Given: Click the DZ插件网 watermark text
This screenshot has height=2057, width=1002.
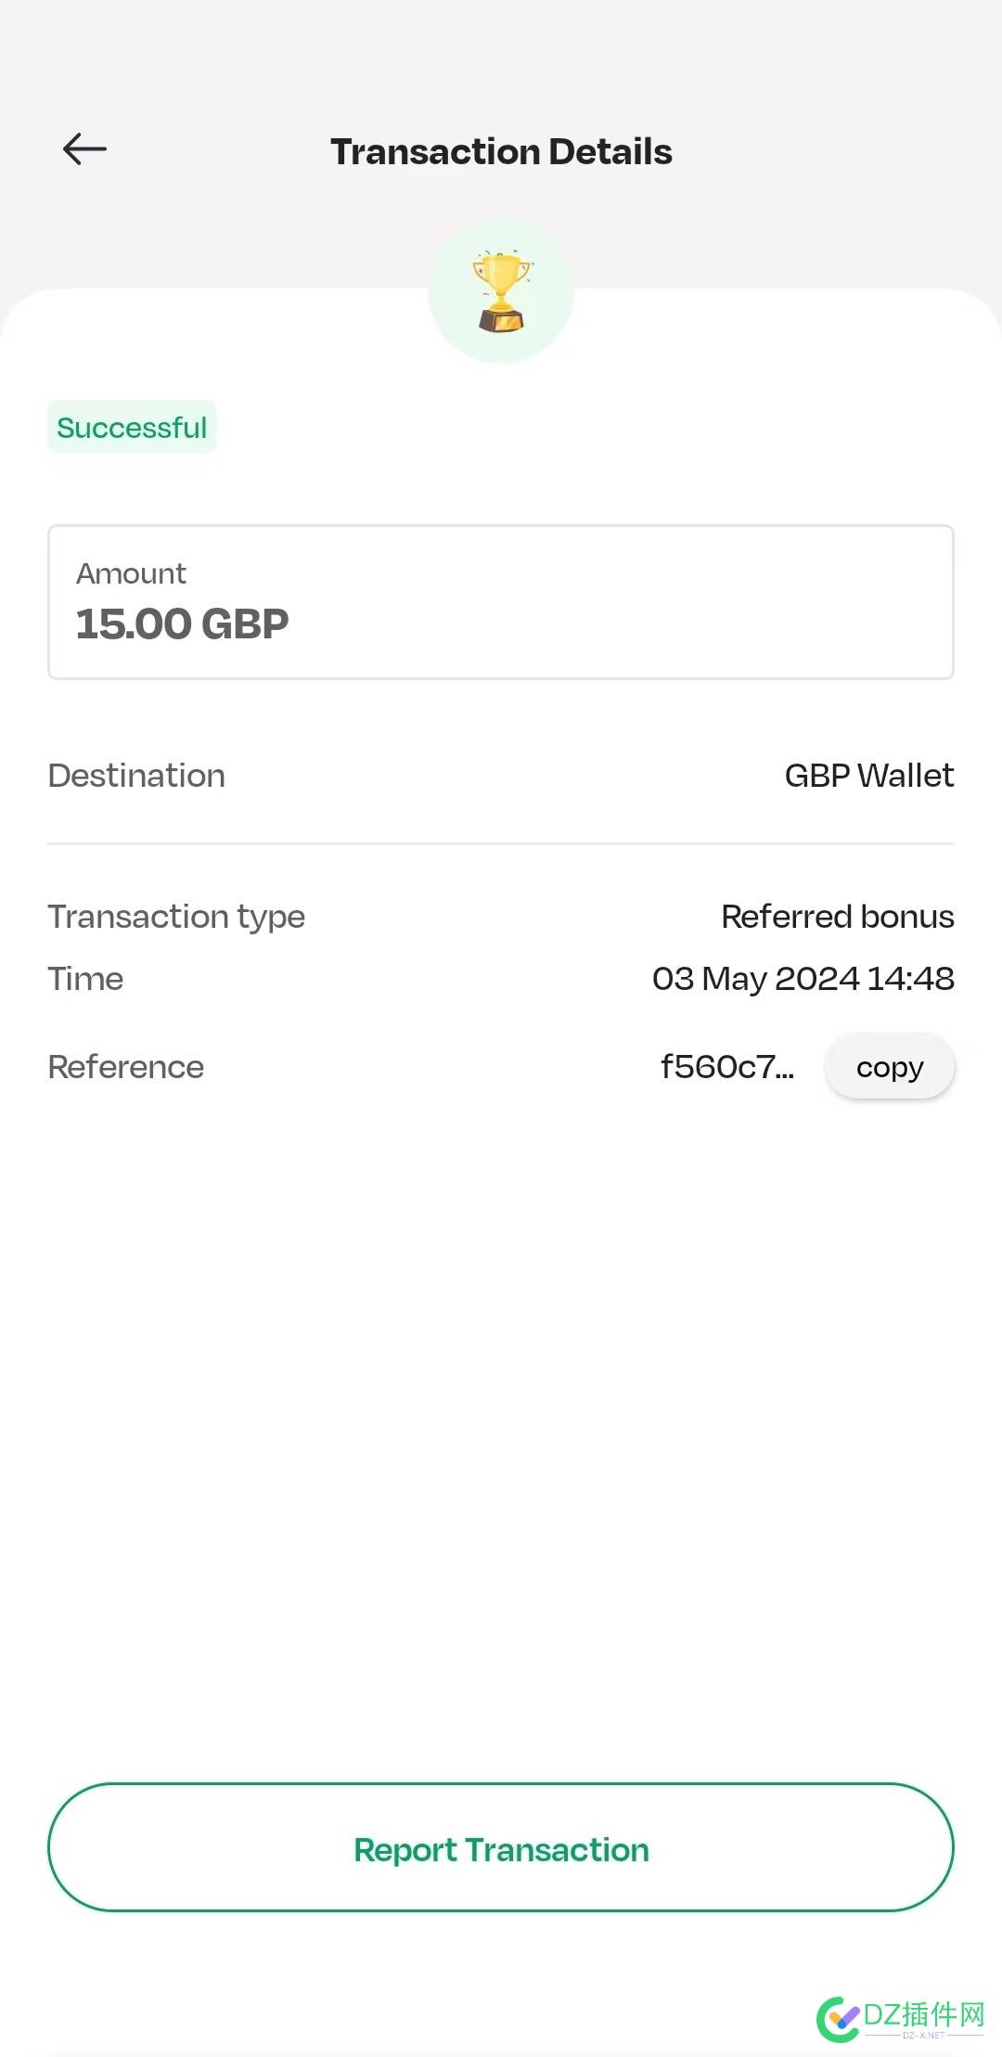Looking at the screenshot, I should [x=924, y=2014].
